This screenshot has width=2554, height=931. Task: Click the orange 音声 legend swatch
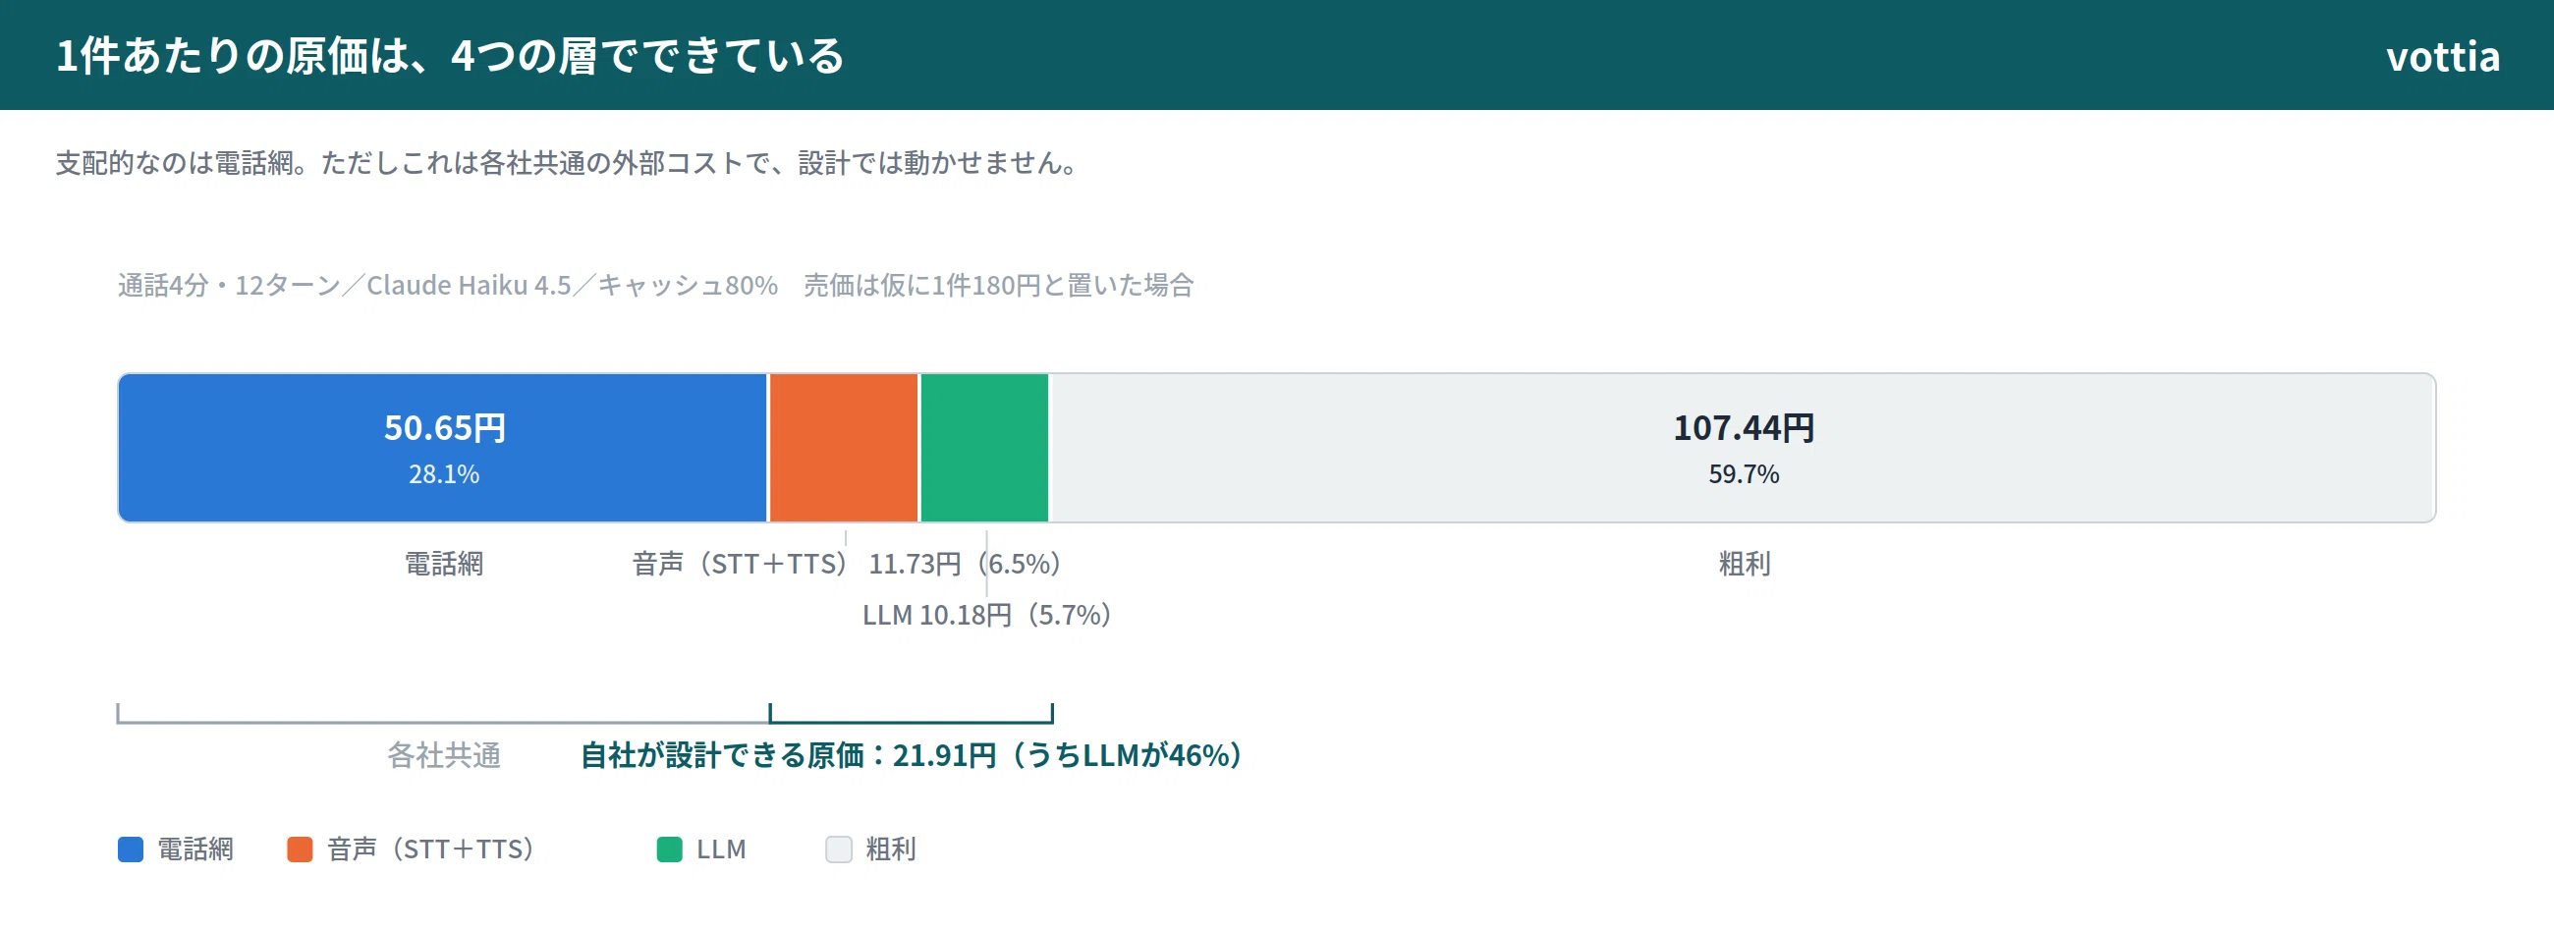coord(300,849)
